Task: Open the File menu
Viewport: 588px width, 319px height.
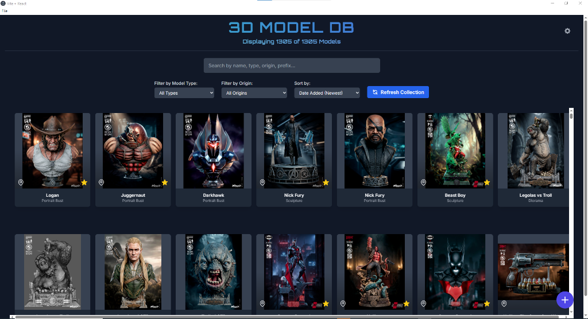Action: [5, 11]
